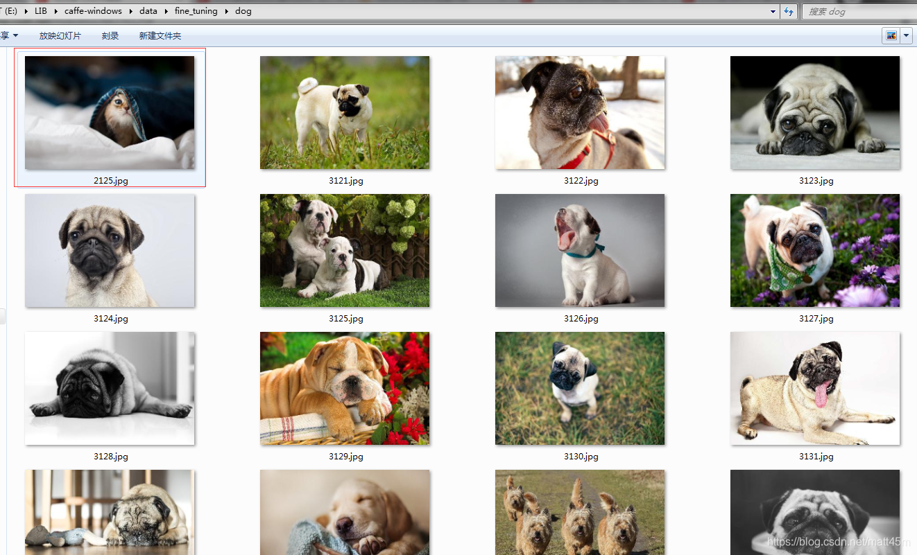Select the 3122.jpg thumbnail
The width and height of the screenshot is (917, 555).
[580, 112]
